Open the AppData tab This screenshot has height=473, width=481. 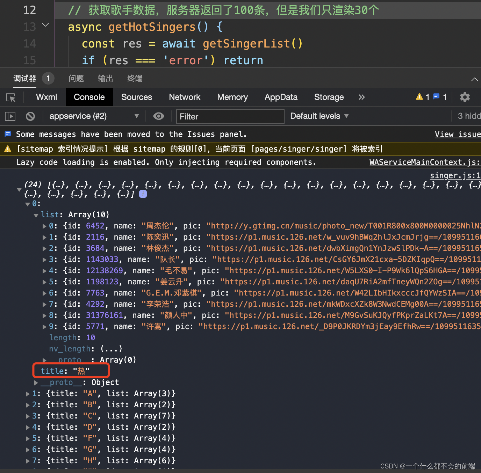tap(281, 97)
